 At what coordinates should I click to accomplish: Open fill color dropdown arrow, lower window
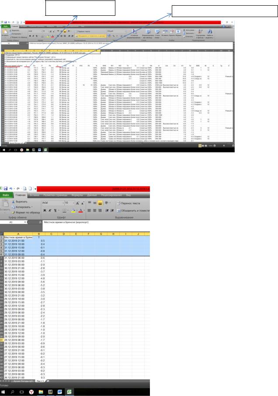76,210
